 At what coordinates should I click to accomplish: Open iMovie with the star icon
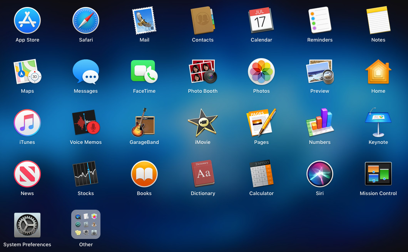point(203,123)
